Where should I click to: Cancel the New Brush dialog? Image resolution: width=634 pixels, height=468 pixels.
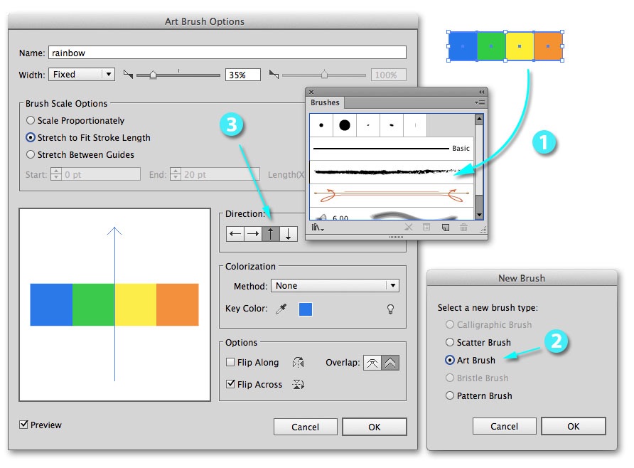(504, 426)
